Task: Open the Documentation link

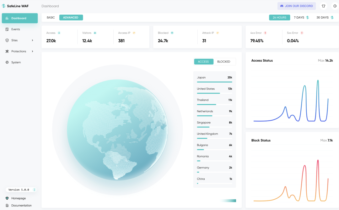Action: click(21, 206)
